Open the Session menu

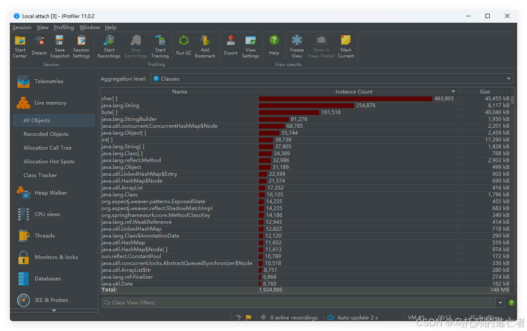point(22,27)
